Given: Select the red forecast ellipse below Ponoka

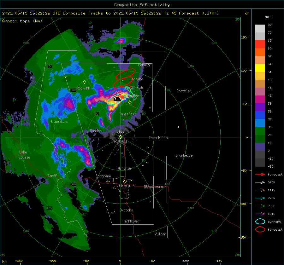Looking at the screenshot, I should click(126, 74).
